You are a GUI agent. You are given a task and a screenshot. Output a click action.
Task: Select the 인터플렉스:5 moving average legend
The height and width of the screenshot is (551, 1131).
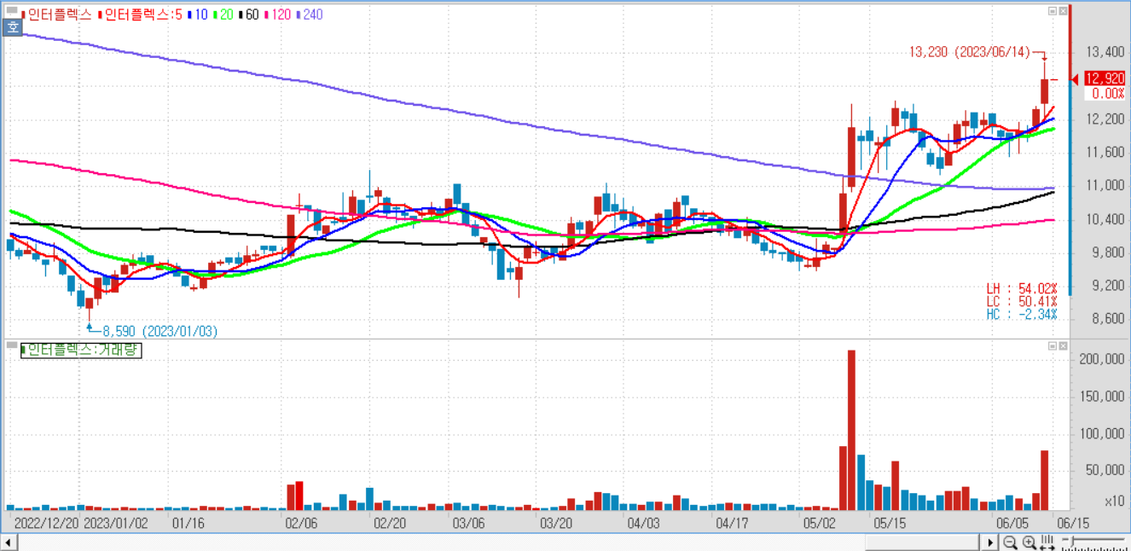pos(141,14)
